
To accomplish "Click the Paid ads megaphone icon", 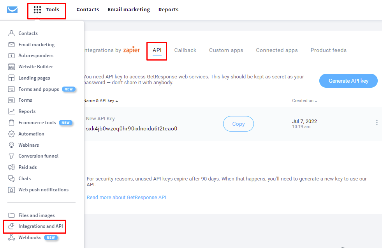I will pyautogui.click(x=11, y=167).
